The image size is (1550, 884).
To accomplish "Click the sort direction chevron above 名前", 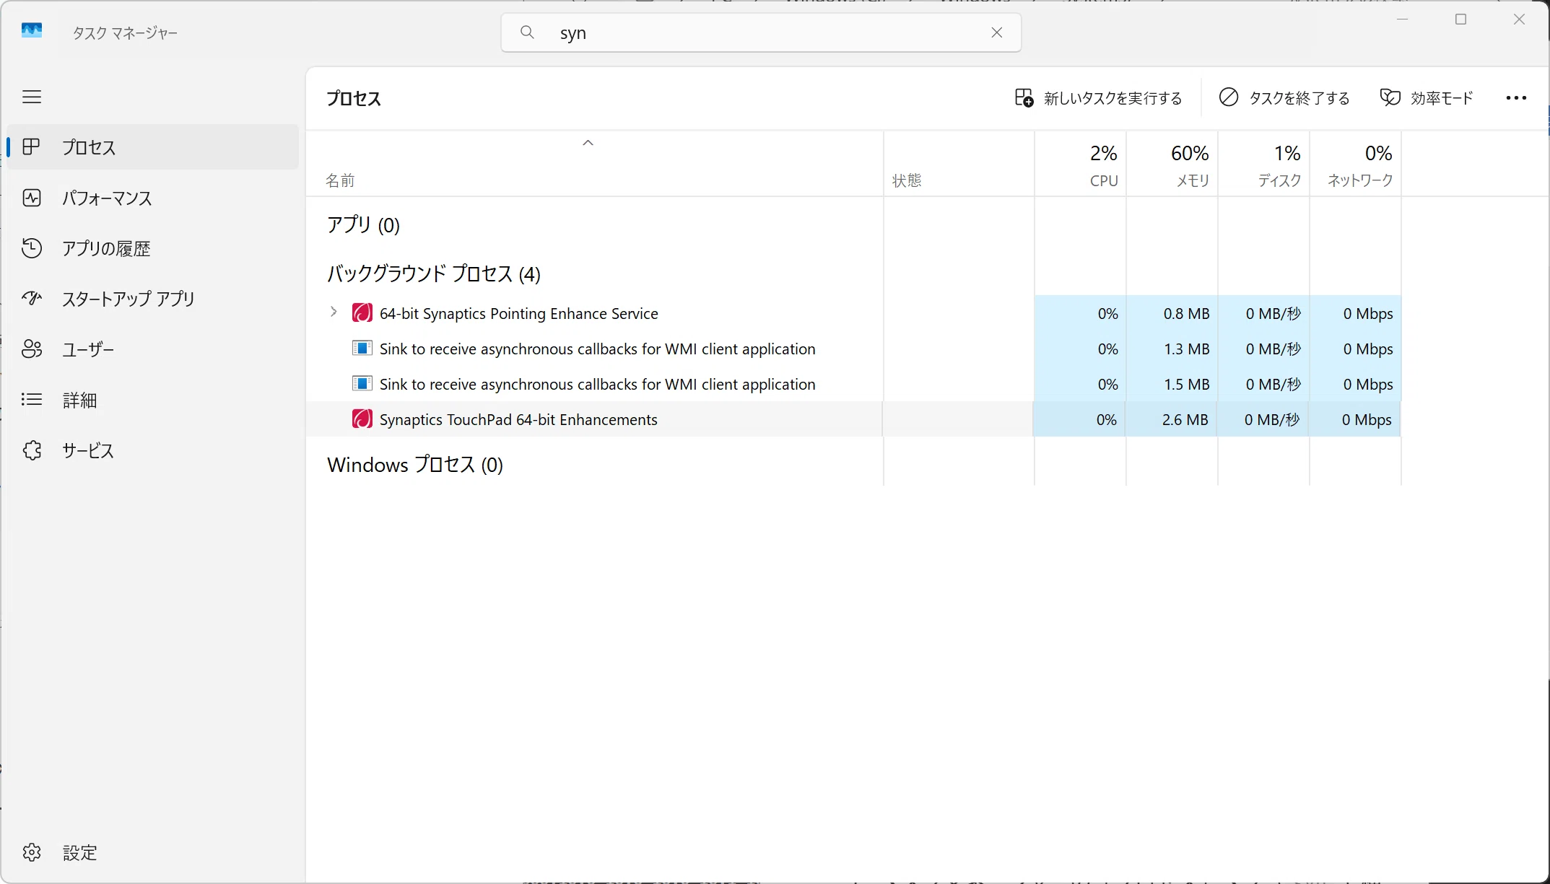I will [x=588, y=143].
